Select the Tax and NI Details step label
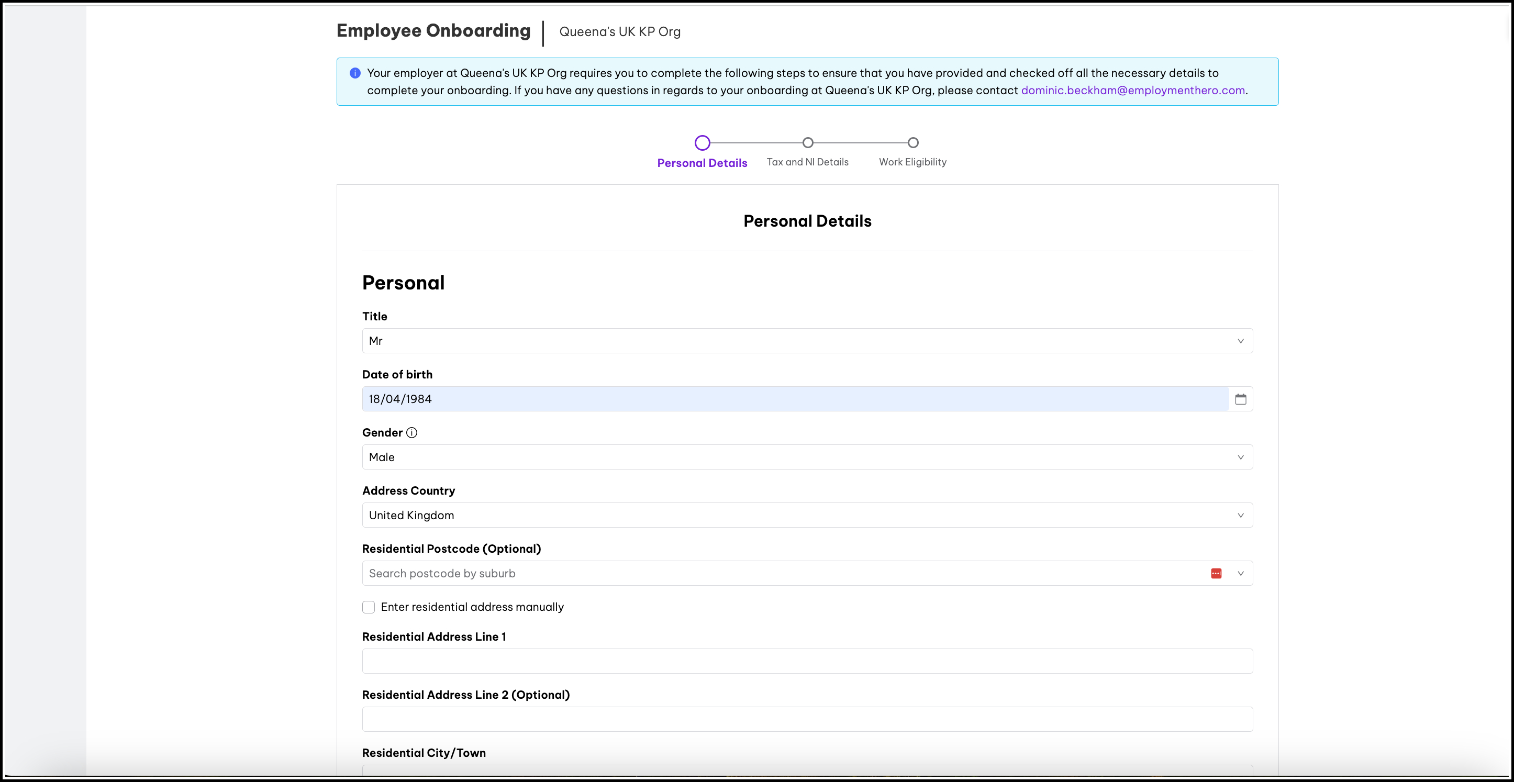 pyautogui.click(x=807, y=162)
